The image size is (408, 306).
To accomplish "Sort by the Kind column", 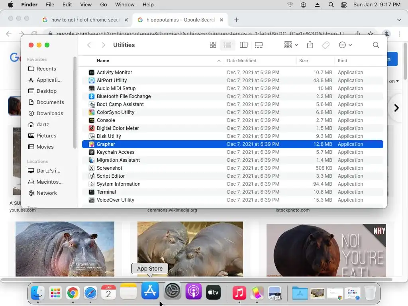I will point(342,61).
